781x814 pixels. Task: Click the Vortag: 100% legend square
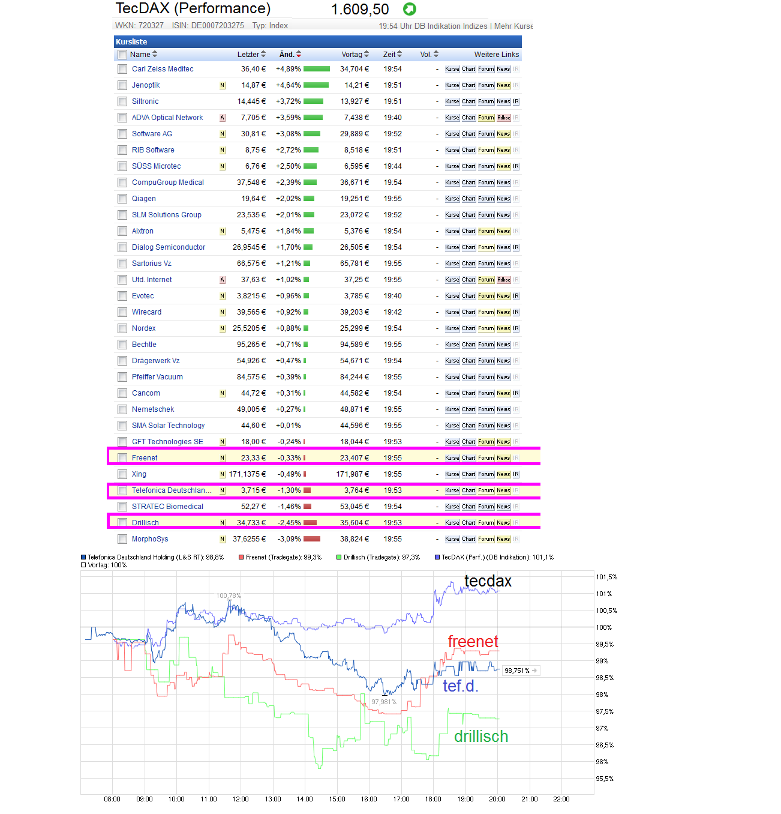[x=83, y=565]
